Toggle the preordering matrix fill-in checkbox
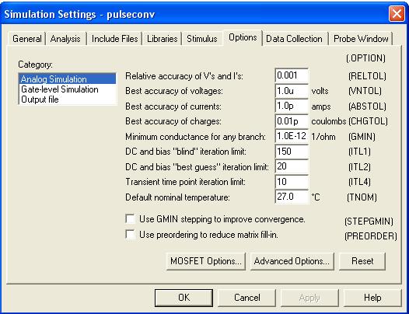The width and height of the screenshot is (409, 314). (130, 234)
